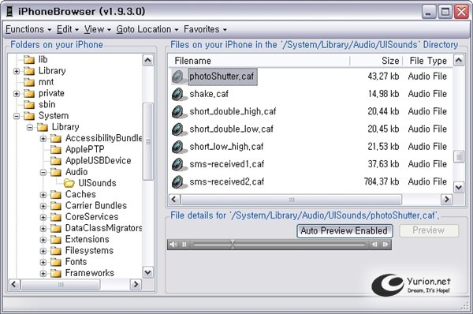Click the lib folder icon
The width and height of the screenshot is (473, 314).
(x=29, y=59)
